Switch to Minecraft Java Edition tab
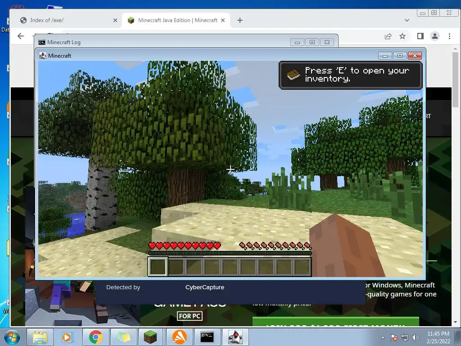461x346 pixels. 177,20
